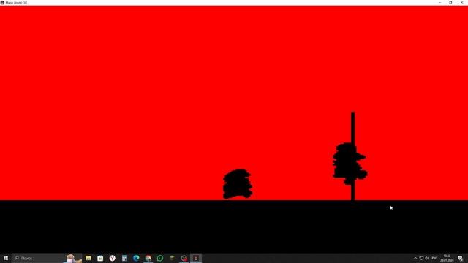Click the Mario silhouette on the ground
The image size is (468, 263).
point(238,184)
